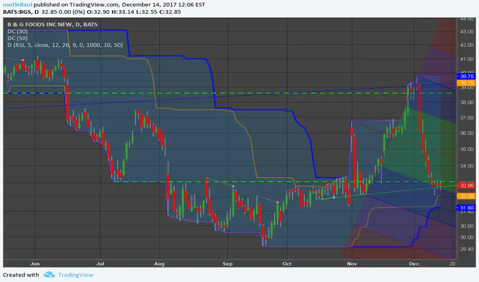Click the TradingView cloud logo icon

[x=49, y=275]
